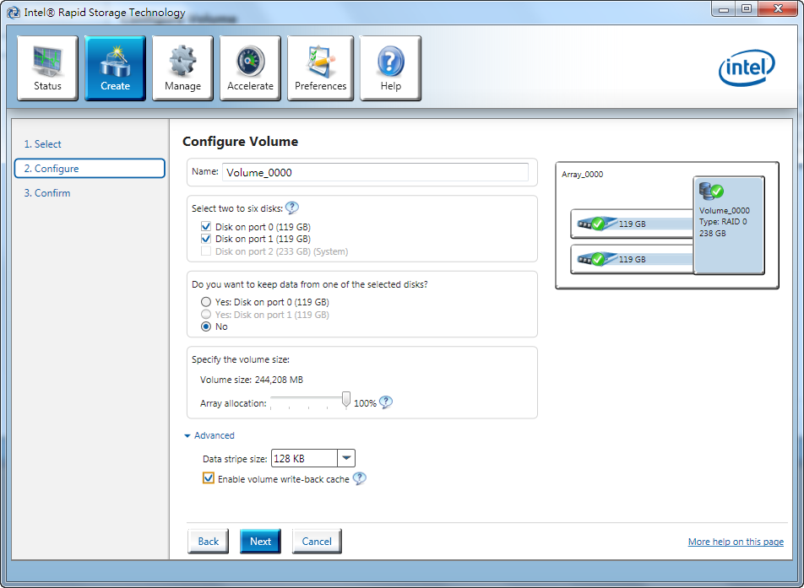Click the Manage gear icon
This screenshot has height=588, width=804.
tap(182, 68)
